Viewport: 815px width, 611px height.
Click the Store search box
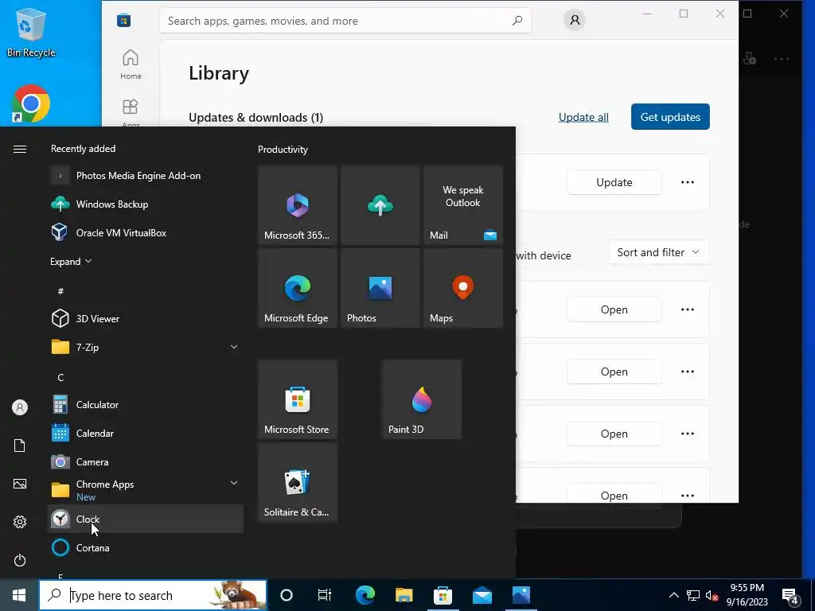click(345, 21)
